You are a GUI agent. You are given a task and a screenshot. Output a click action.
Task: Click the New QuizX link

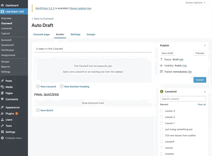47,111
